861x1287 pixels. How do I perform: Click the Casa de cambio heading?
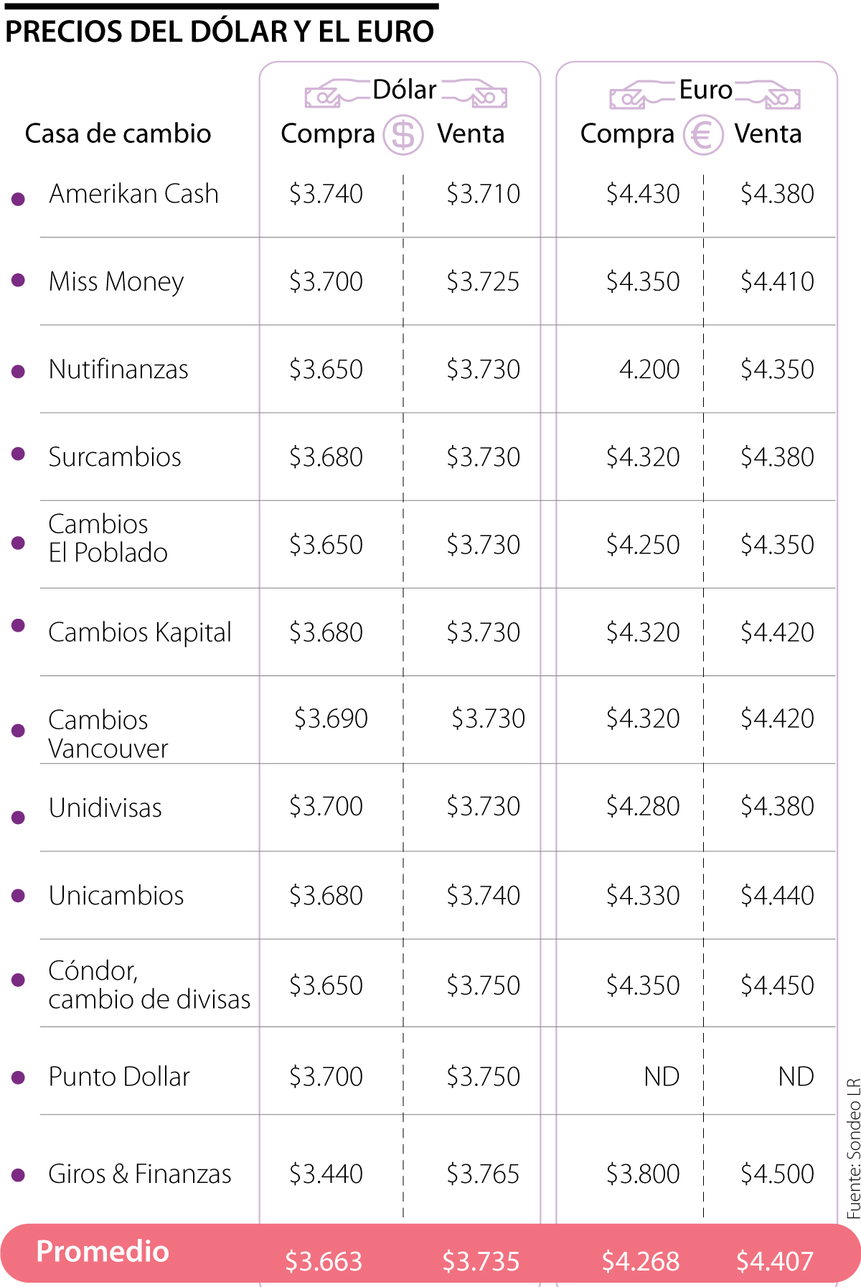[118, 134]
